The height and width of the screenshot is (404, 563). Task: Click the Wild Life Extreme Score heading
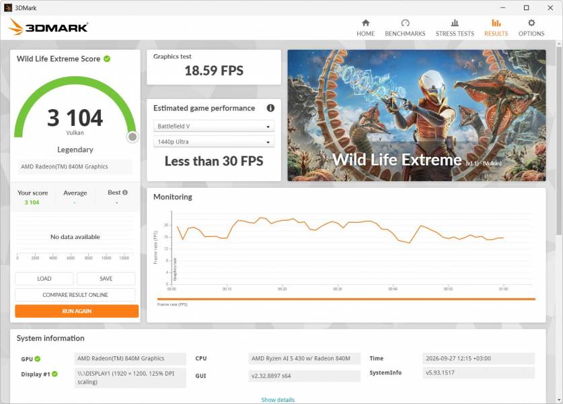[x=59, y=59]
